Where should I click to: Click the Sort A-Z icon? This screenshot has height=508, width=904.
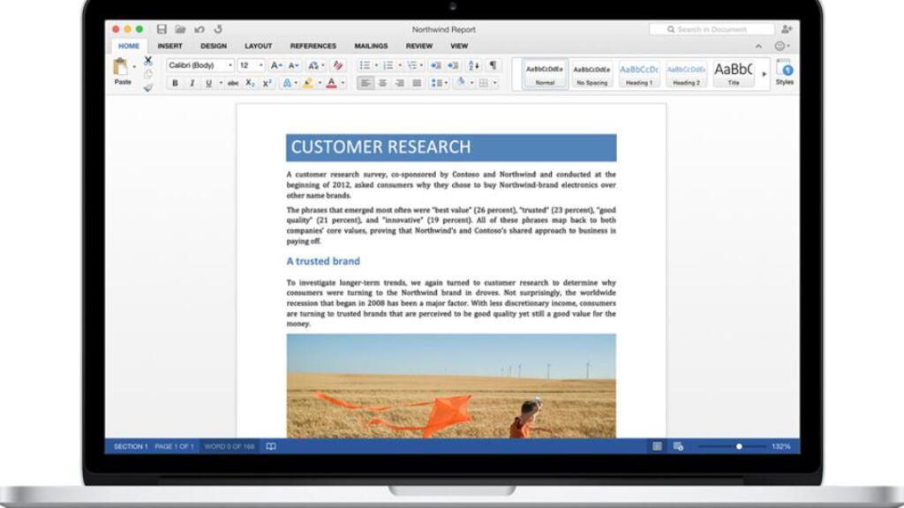473,65
